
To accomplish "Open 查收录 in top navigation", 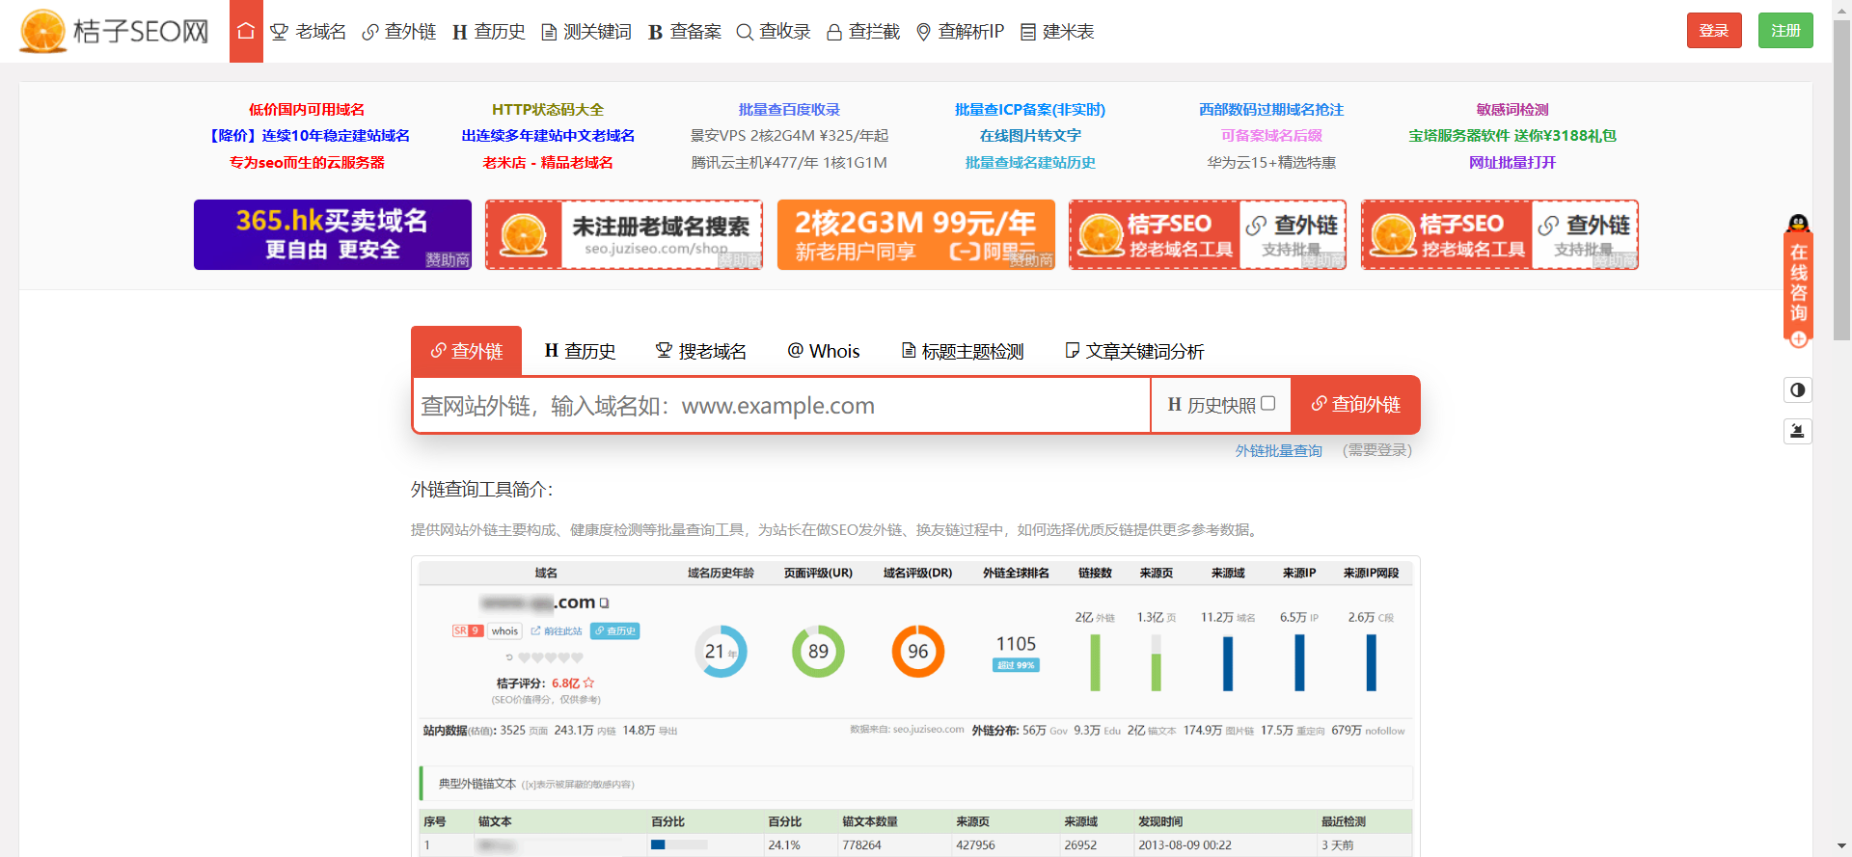I will point(774,32).
